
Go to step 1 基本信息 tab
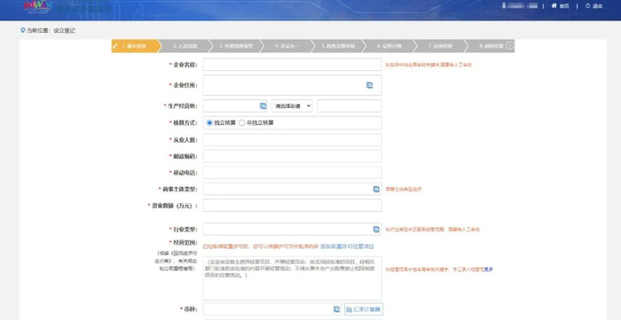click(135, 46)
